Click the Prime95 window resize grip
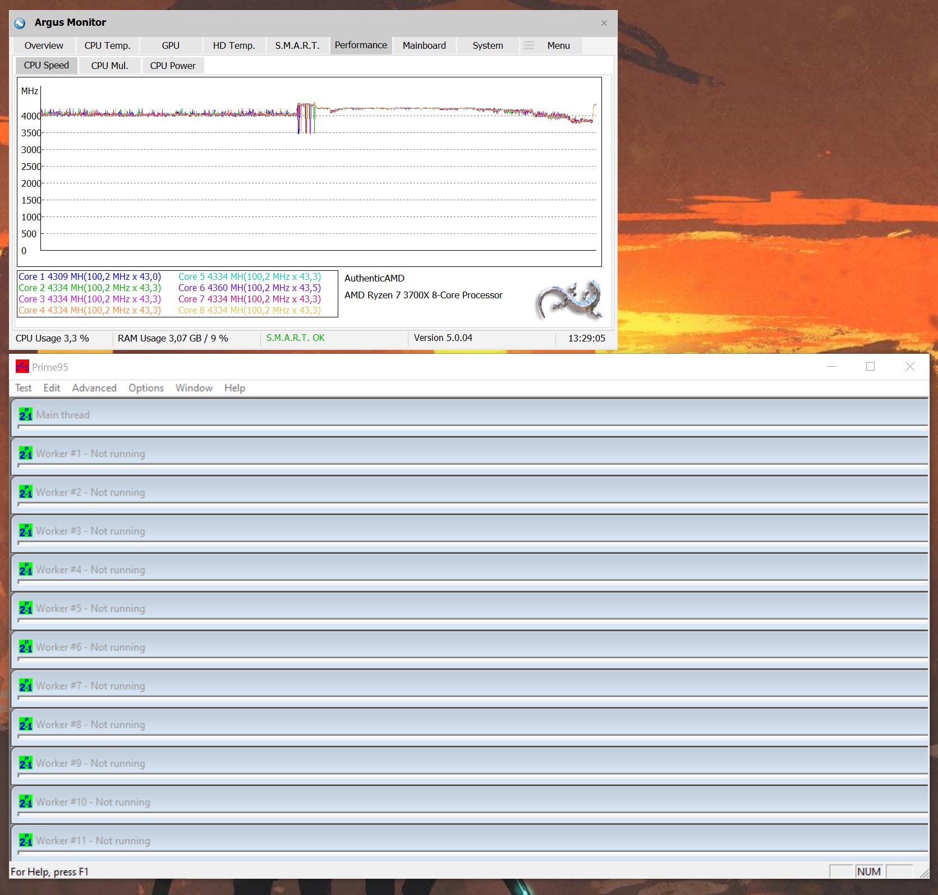Image resolution: width=938 pixels, height=895 pixels. click(x=923, y=873)
